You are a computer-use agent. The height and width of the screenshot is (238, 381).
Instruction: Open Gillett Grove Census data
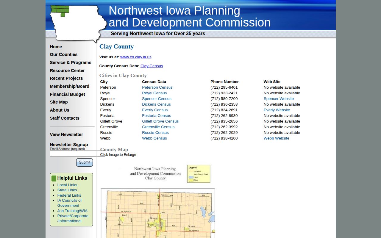160,121
